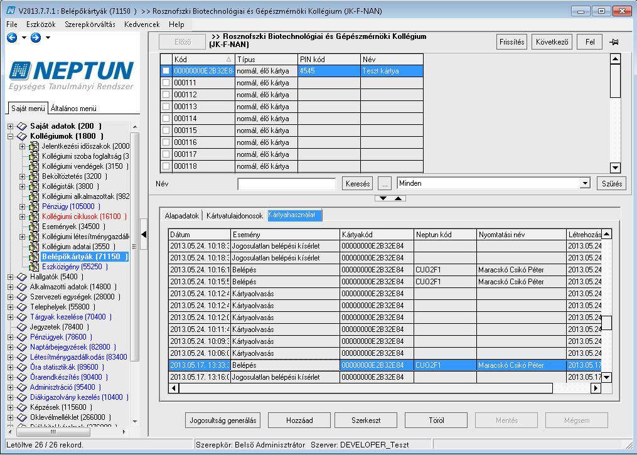Click the Kollégium adatai item icon
This screenshot has width=637, height=455.
tap(34, 247)
